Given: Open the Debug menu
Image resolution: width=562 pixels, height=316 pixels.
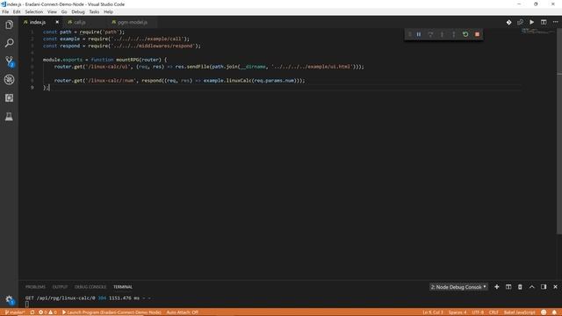Looking at the screenshot, I should (x=78, y=11).
